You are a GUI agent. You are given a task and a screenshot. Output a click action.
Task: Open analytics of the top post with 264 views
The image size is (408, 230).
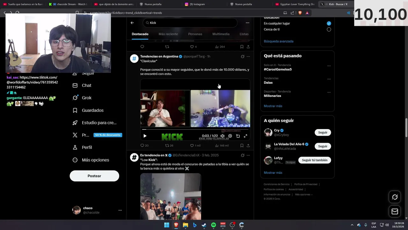coord(220,47)
